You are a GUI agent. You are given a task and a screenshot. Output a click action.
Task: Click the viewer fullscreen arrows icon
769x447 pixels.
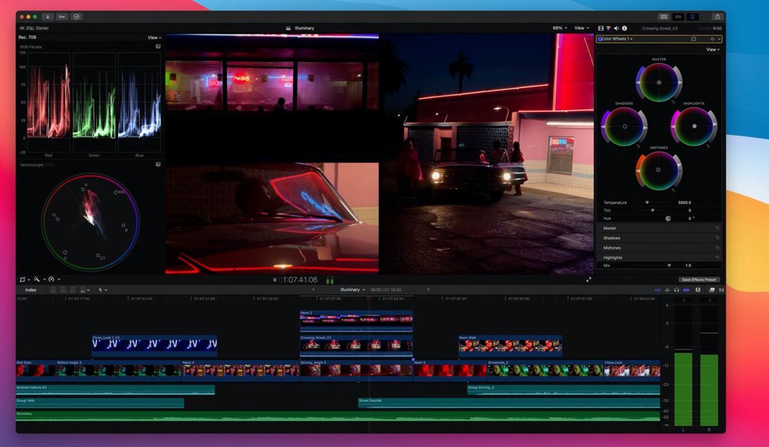589,279
